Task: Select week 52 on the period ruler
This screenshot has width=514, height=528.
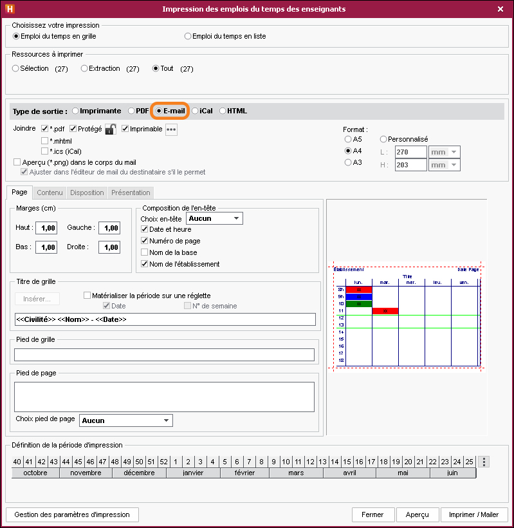Action: pyautogui.click(x=163, y=462)
